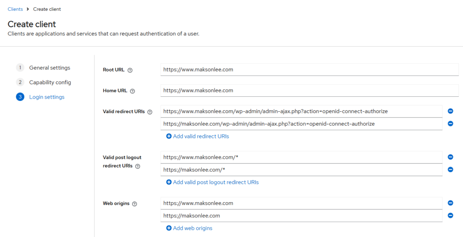Click help icon beside Home URL label
The width and height of the screenshot is (463, 237).
tap(132, 91)
